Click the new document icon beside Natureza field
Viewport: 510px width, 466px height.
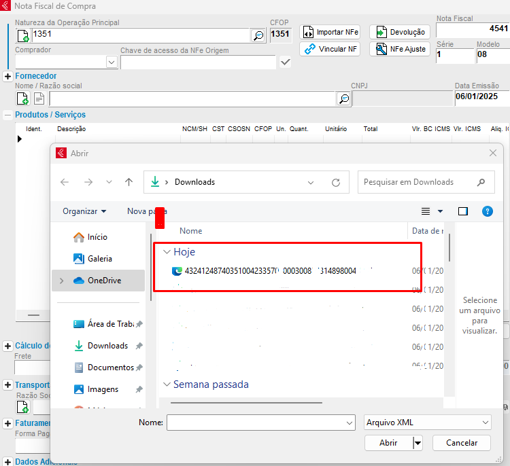click(23, 35)
